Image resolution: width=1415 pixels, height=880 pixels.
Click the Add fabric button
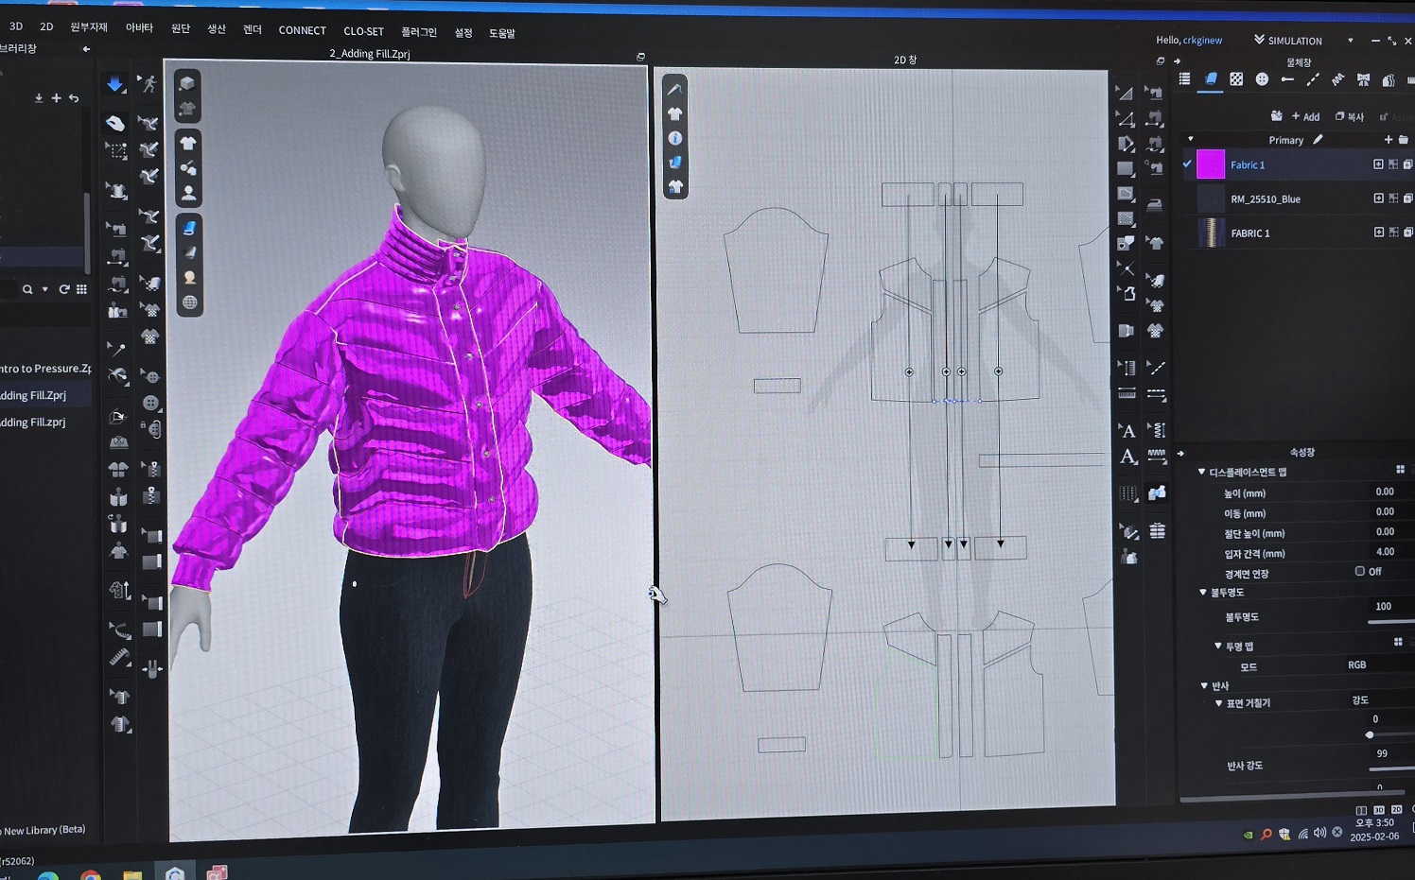point(1304,116)
